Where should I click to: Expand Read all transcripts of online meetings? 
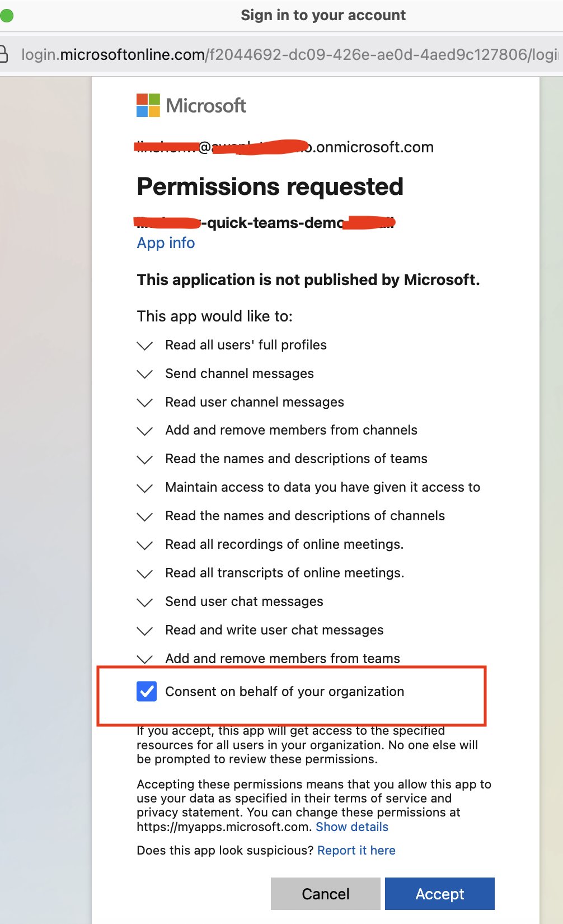coord(144,574)
